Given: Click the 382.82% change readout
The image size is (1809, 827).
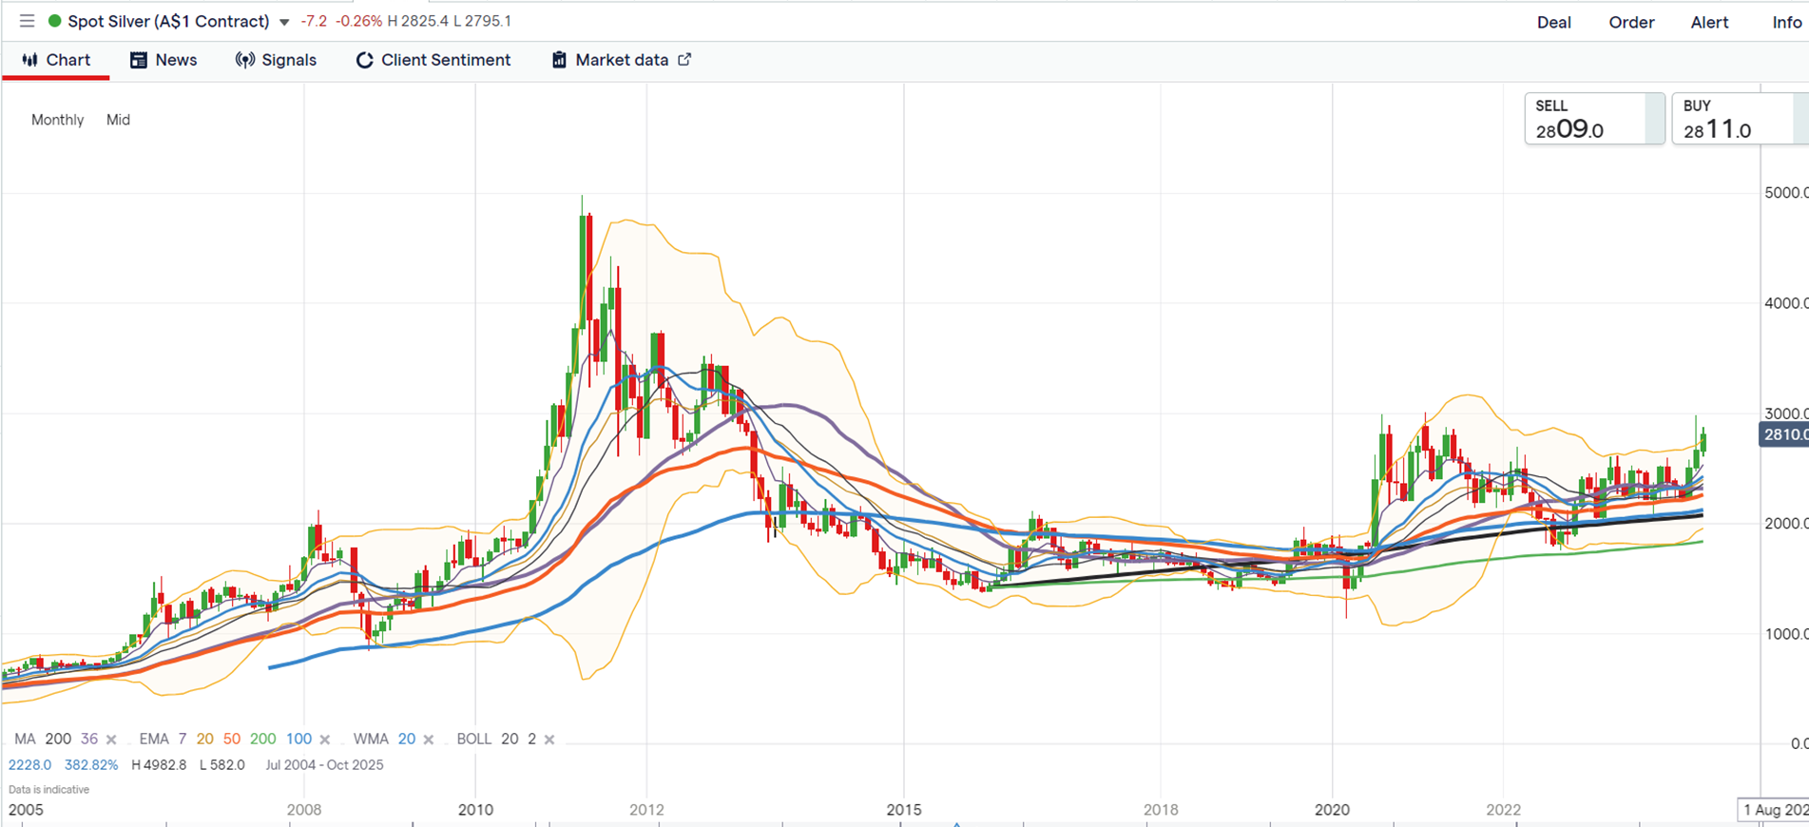Looking at the screenshot, I should pyautogui.click(x=91, y=764).
